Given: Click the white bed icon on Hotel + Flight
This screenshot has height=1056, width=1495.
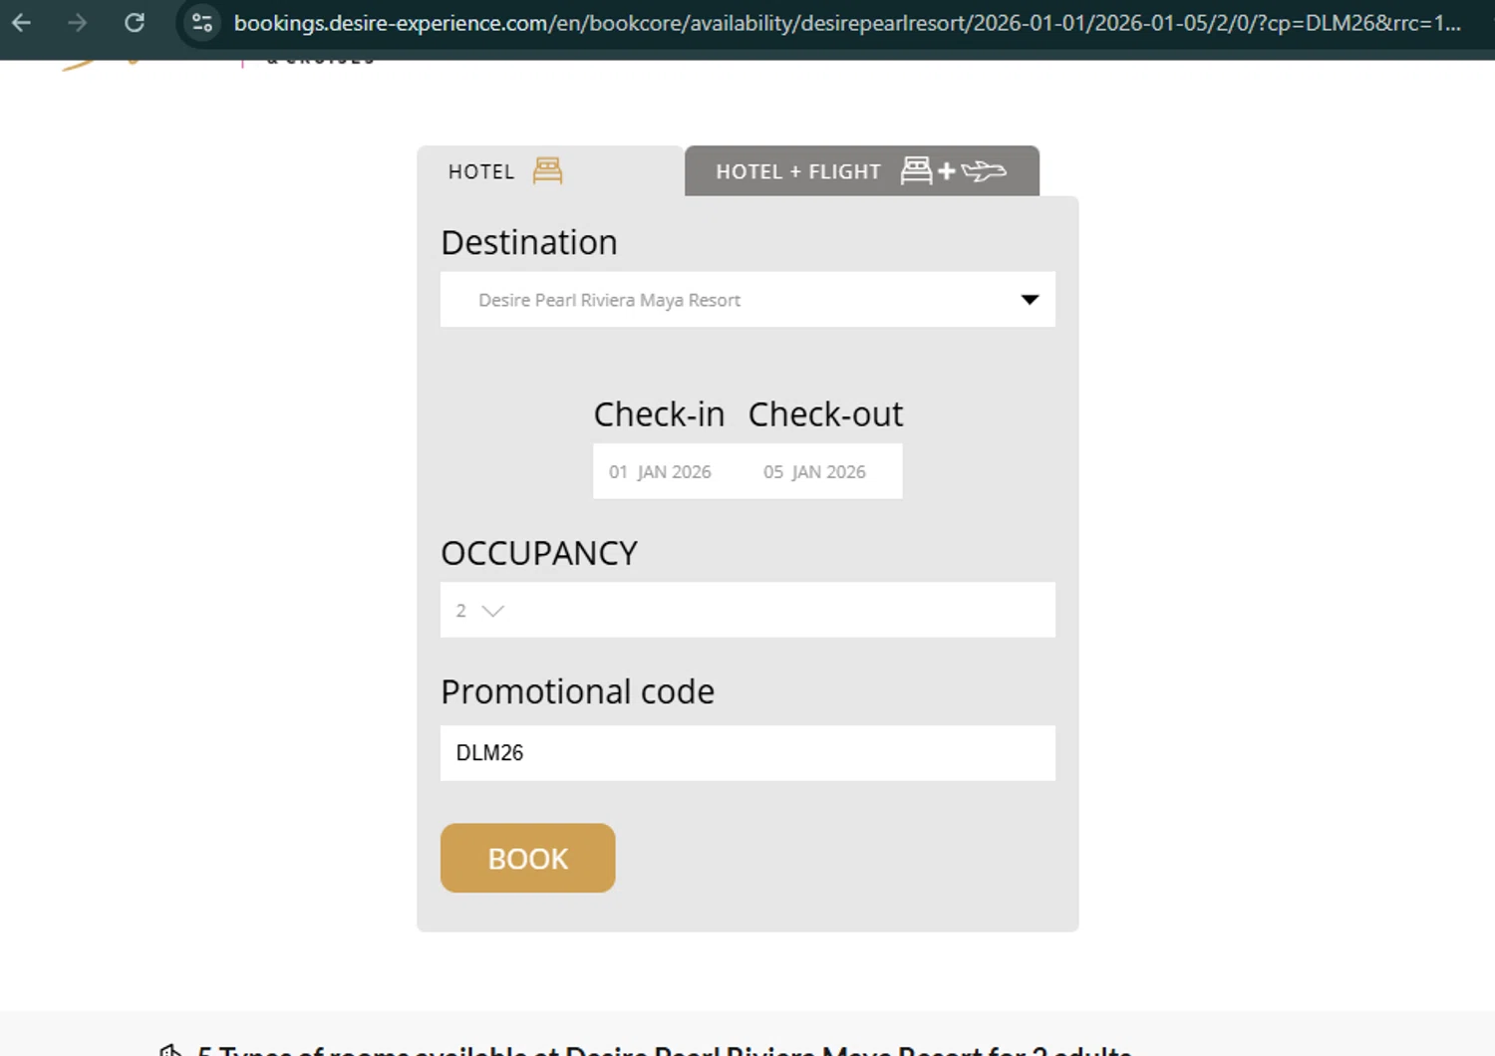Looking at the screenshot, I should (x=916, y=170).
